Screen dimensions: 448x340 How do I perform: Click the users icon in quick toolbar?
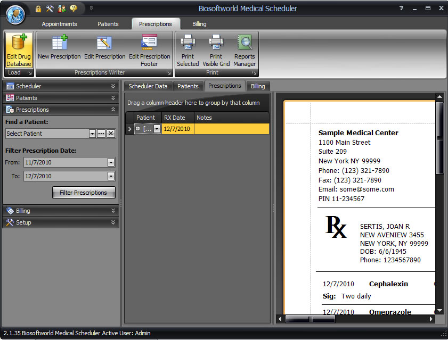pyautogui.click(x=62, y=9)
